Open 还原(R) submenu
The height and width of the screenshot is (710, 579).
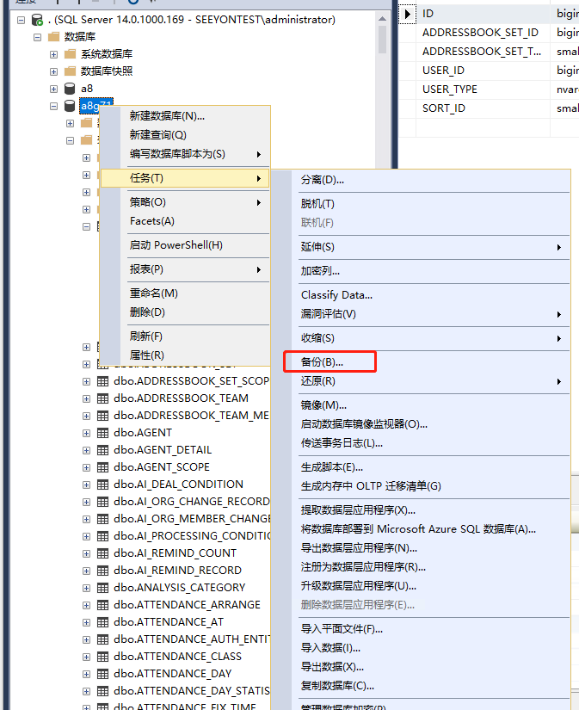[x=421, y=380]
